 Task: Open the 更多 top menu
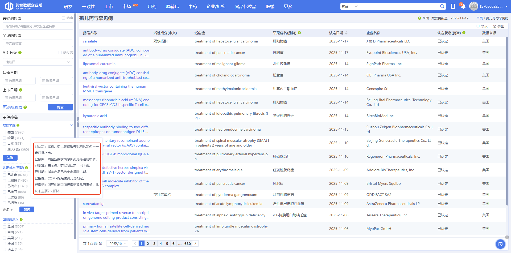(288, 6)
